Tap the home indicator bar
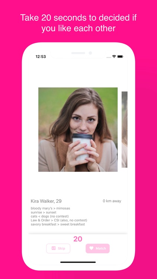 click(x=78, y=262)
